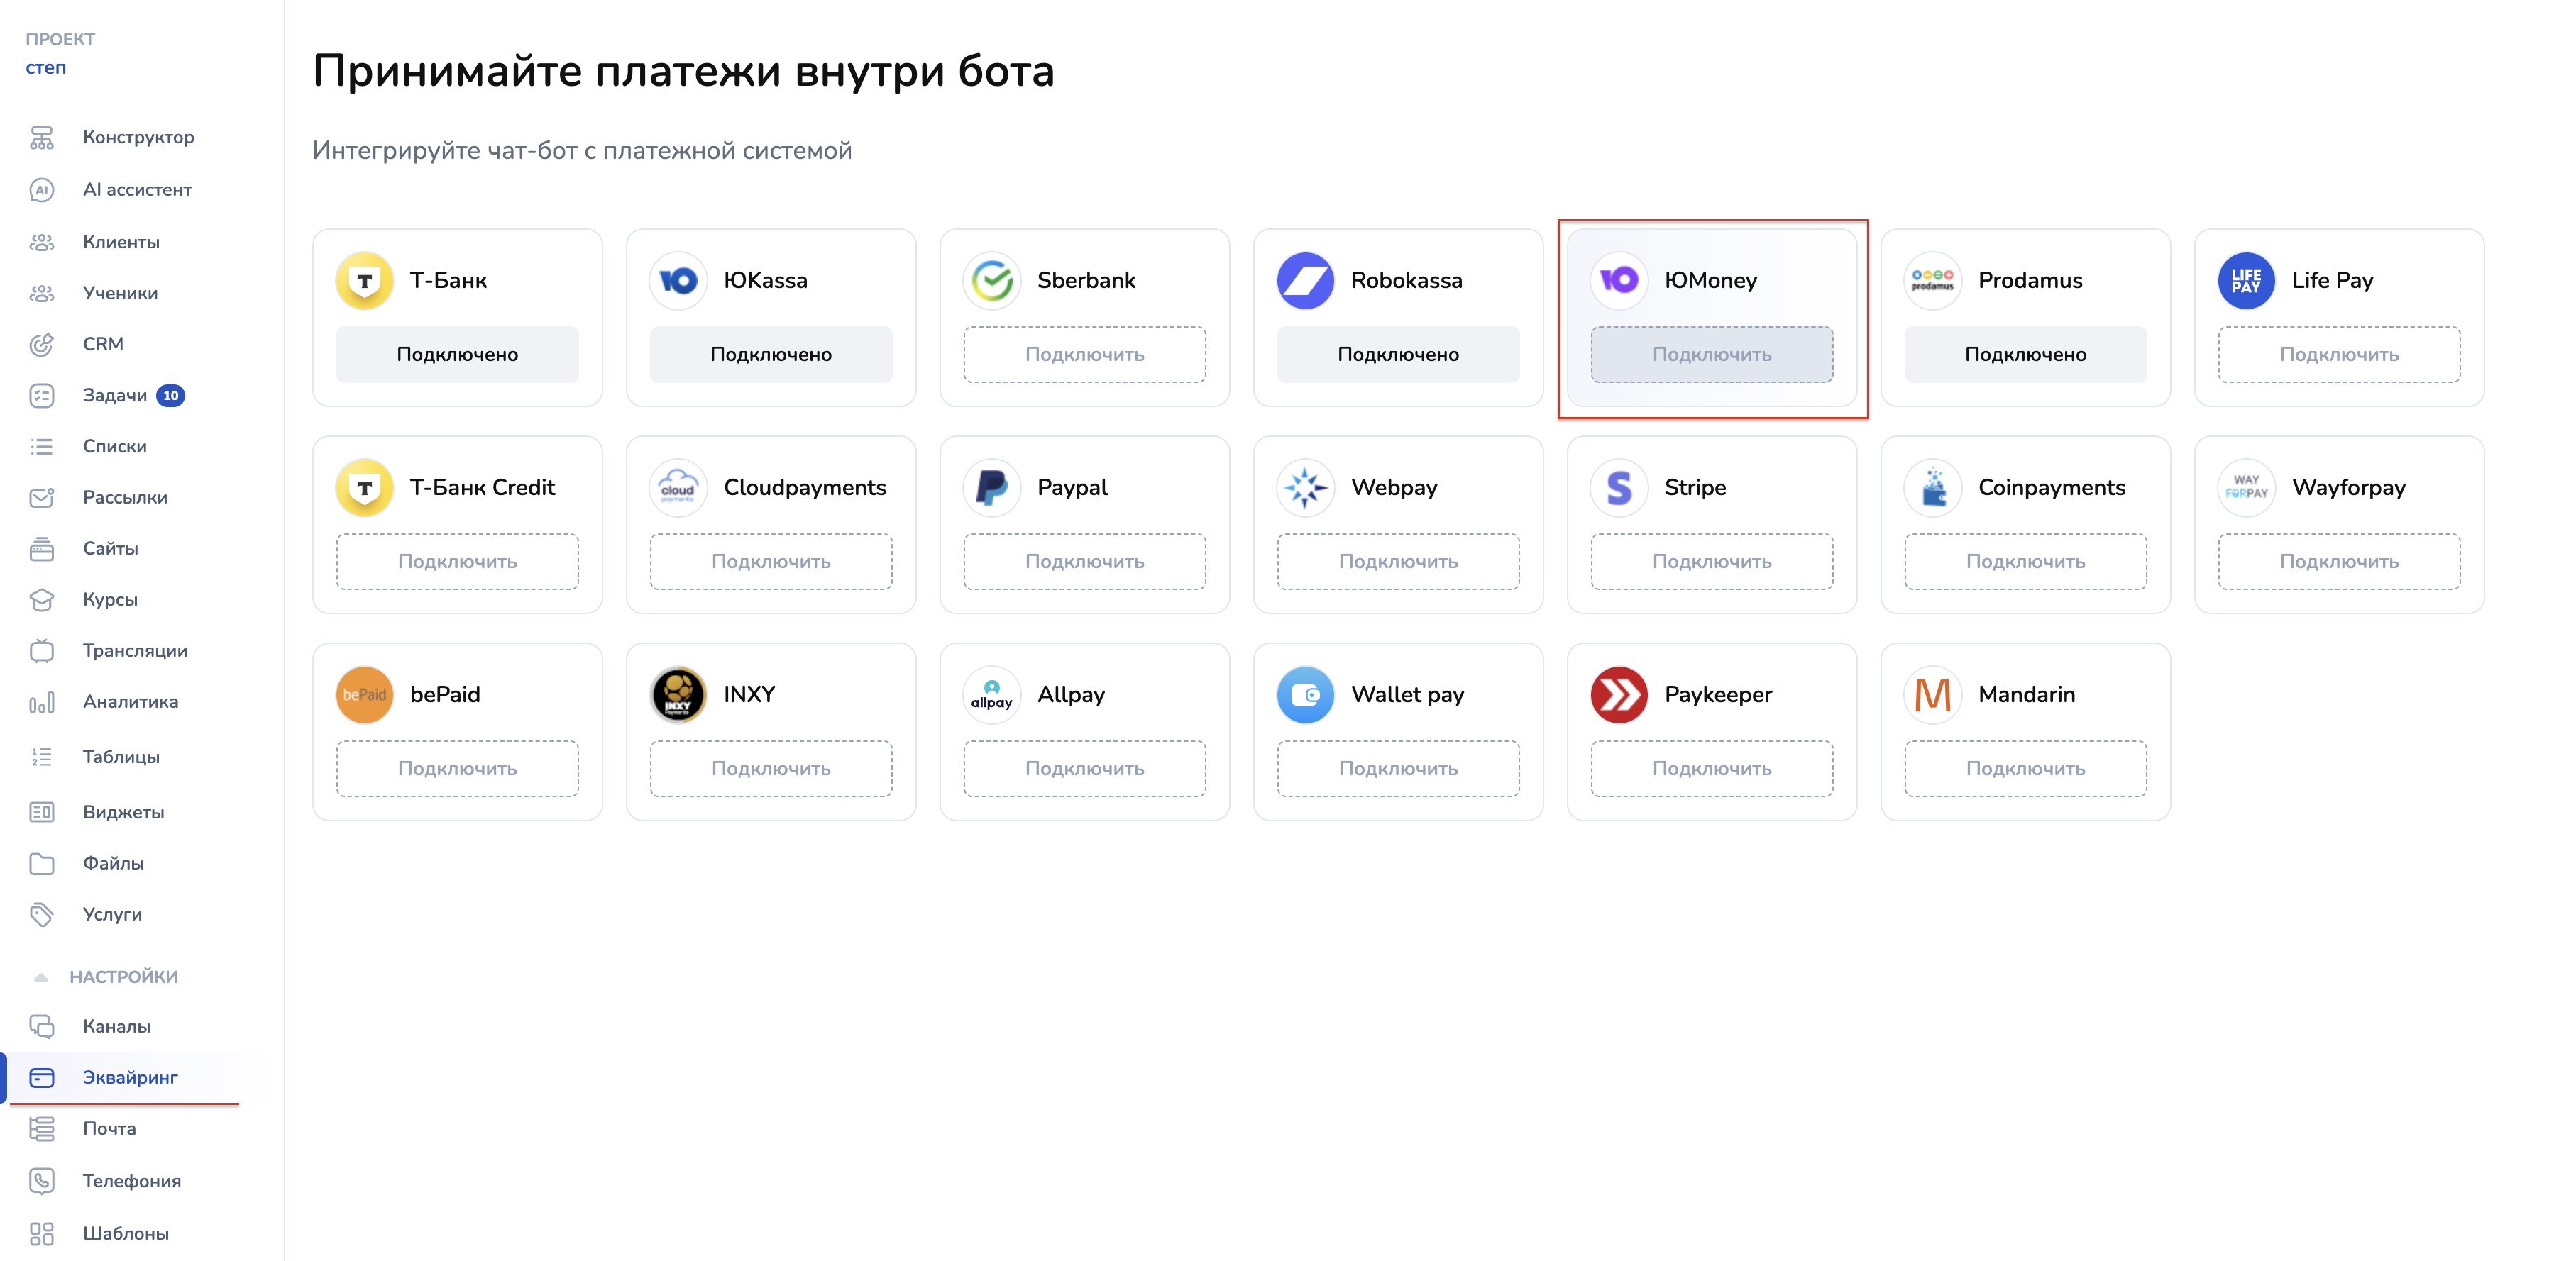This screenshot has height=1261, width=2576.
Task: Click Подключено button under Т-Банк
Action: point(457,355)
